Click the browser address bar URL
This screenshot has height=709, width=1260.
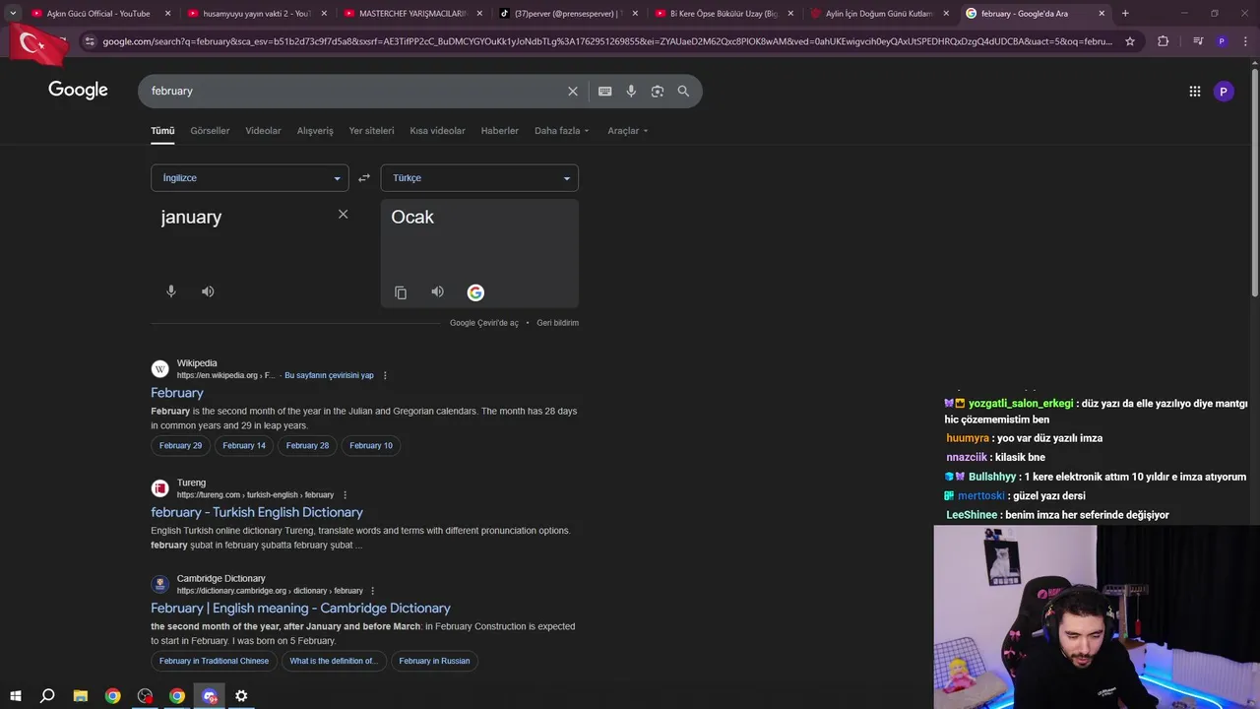(x=607, y=41)
